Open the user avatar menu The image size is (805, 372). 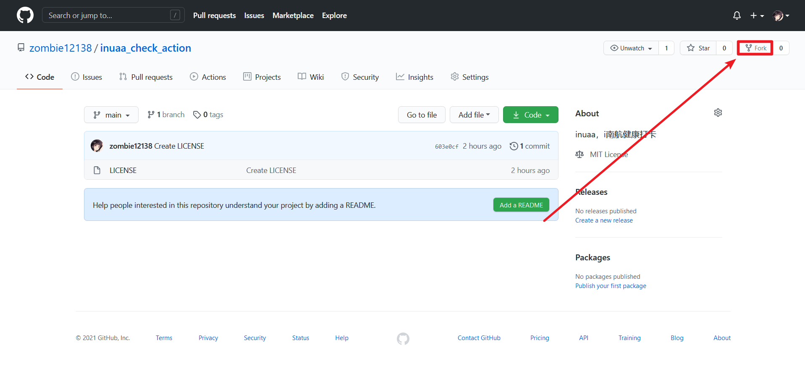click(x=781, y=16)
